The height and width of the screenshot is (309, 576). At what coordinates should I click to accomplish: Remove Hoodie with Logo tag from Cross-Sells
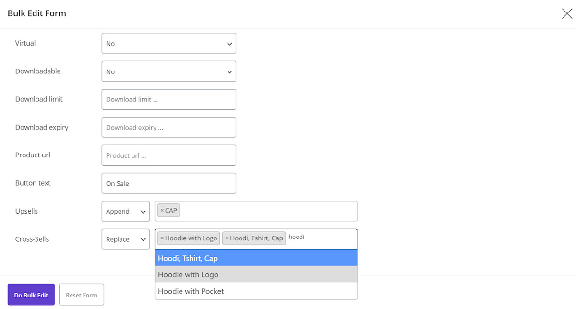(162, 238)
